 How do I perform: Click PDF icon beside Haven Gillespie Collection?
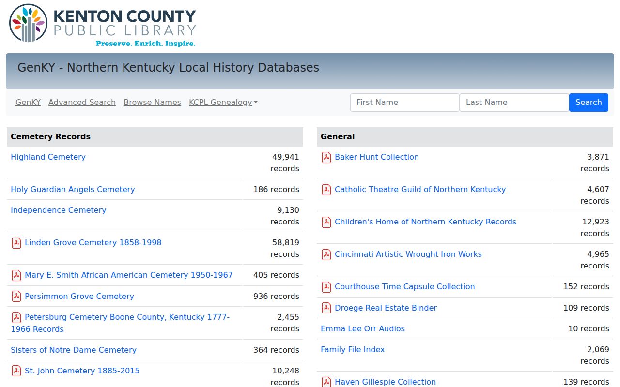326,382
